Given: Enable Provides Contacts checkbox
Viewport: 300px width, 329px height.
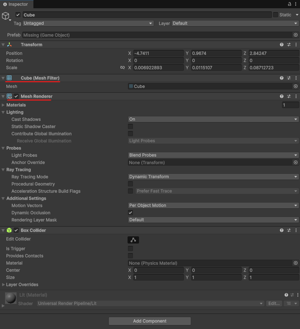Looking at the screenshot, I should pos(130,256).
